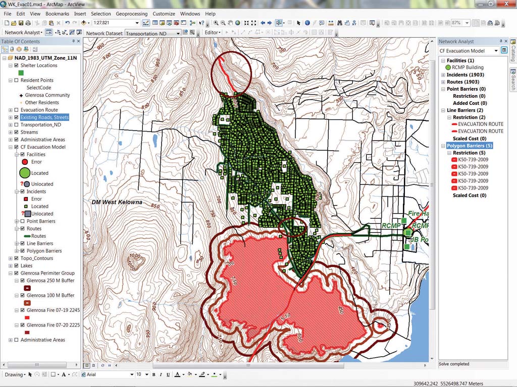Collapse Polygon Barriers (5) group
Screen dimensions: 517x387
[x=443, y=146]
